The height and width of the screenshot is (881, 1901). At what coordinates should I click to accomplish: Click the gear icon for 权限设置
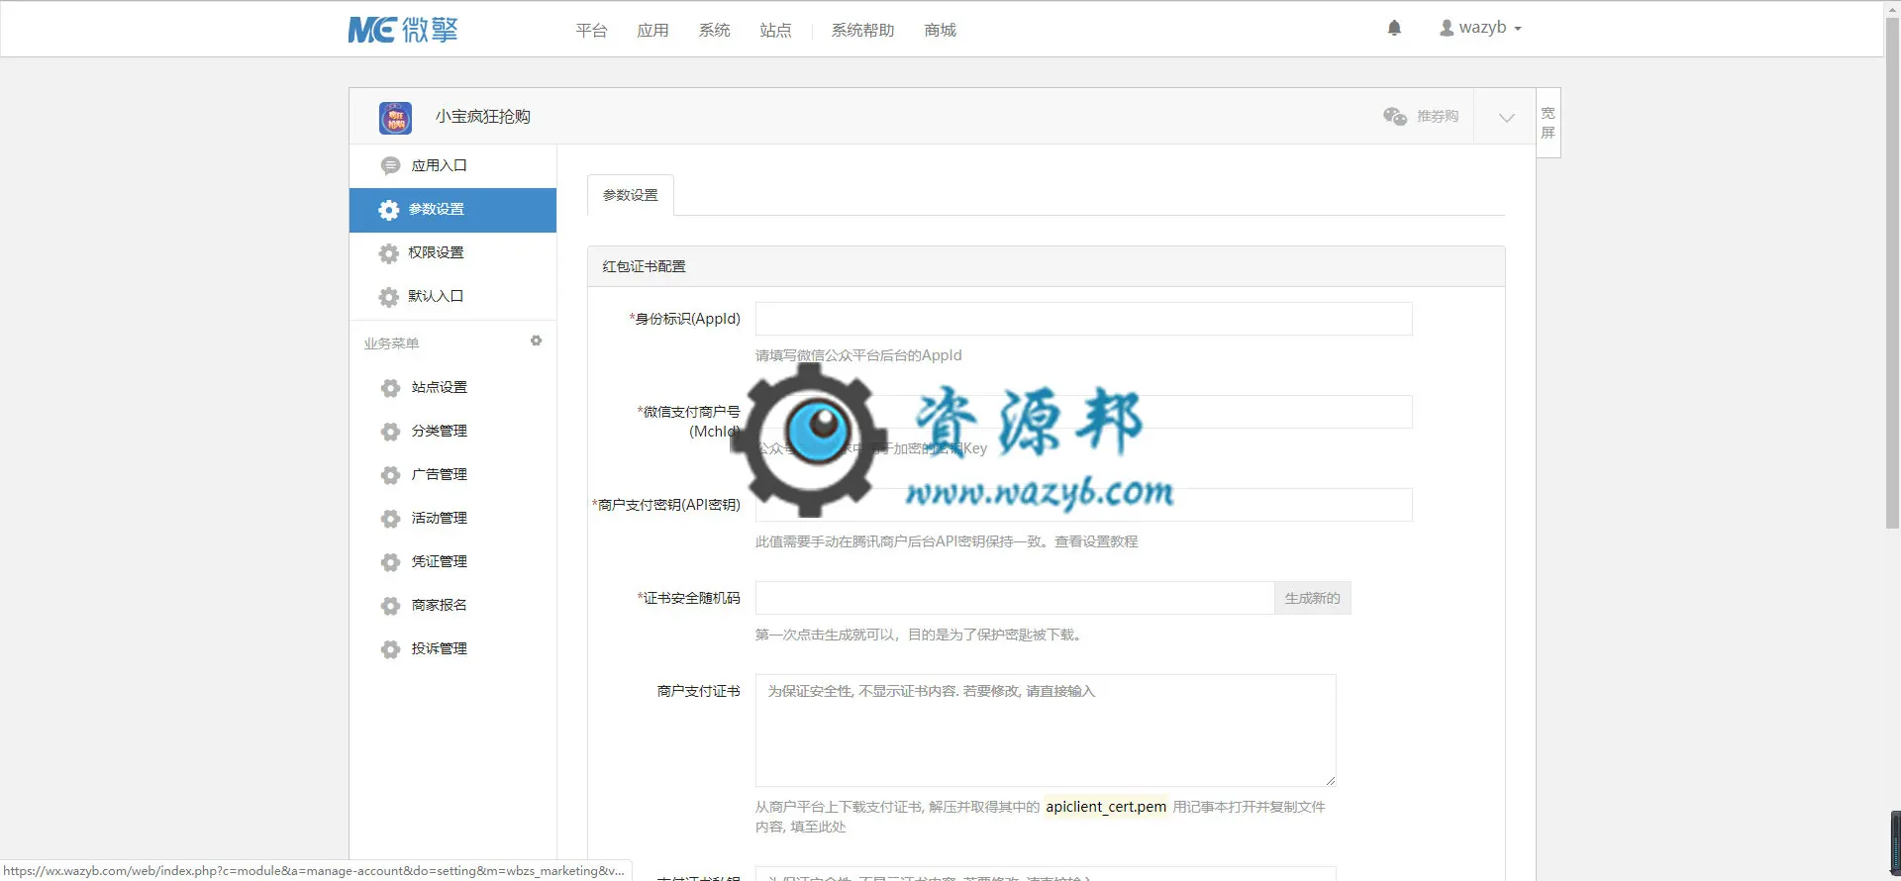coord(389,253)
